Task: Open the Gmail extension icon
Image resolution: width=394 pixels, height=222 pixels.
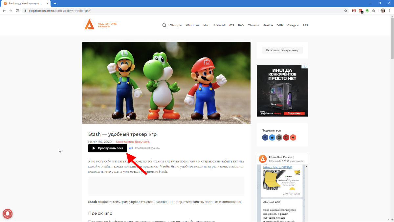Action: [x=354, y=11]
